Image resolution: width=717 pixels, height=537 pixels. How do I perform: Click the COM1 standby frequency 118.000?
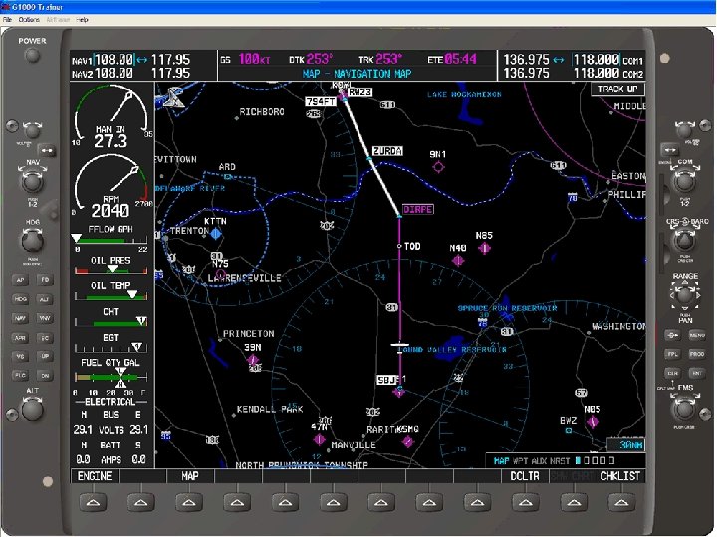point(597,60)
